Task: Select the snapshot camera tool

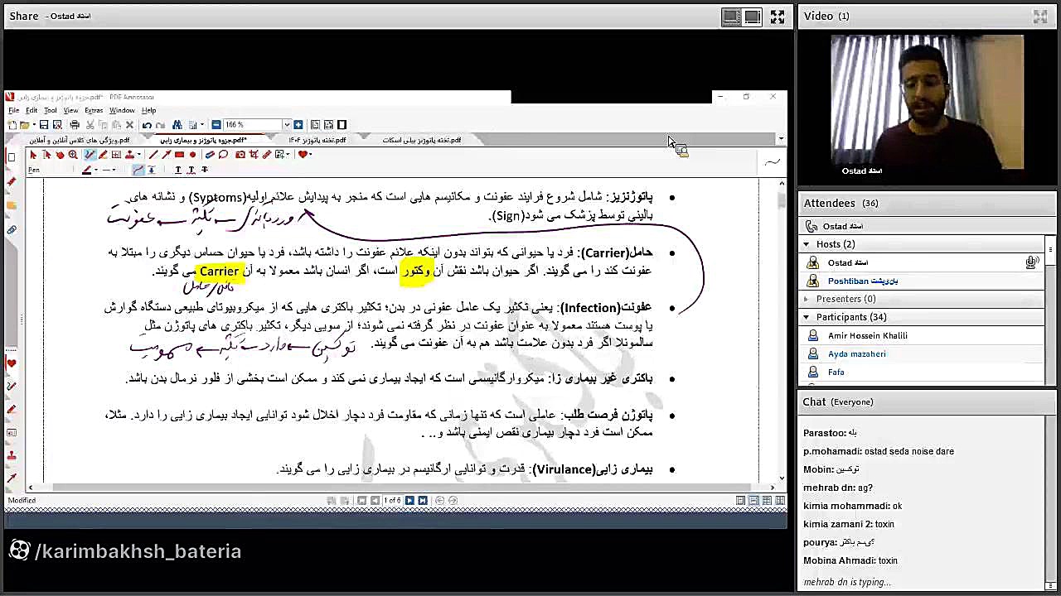Action: pos(240,154)
